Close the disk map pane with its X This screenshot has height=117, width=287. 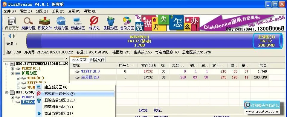pos(4,34)
